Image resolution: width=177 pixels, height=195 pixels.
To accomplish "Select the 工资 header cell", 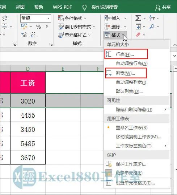I will (x=28, y=82).
